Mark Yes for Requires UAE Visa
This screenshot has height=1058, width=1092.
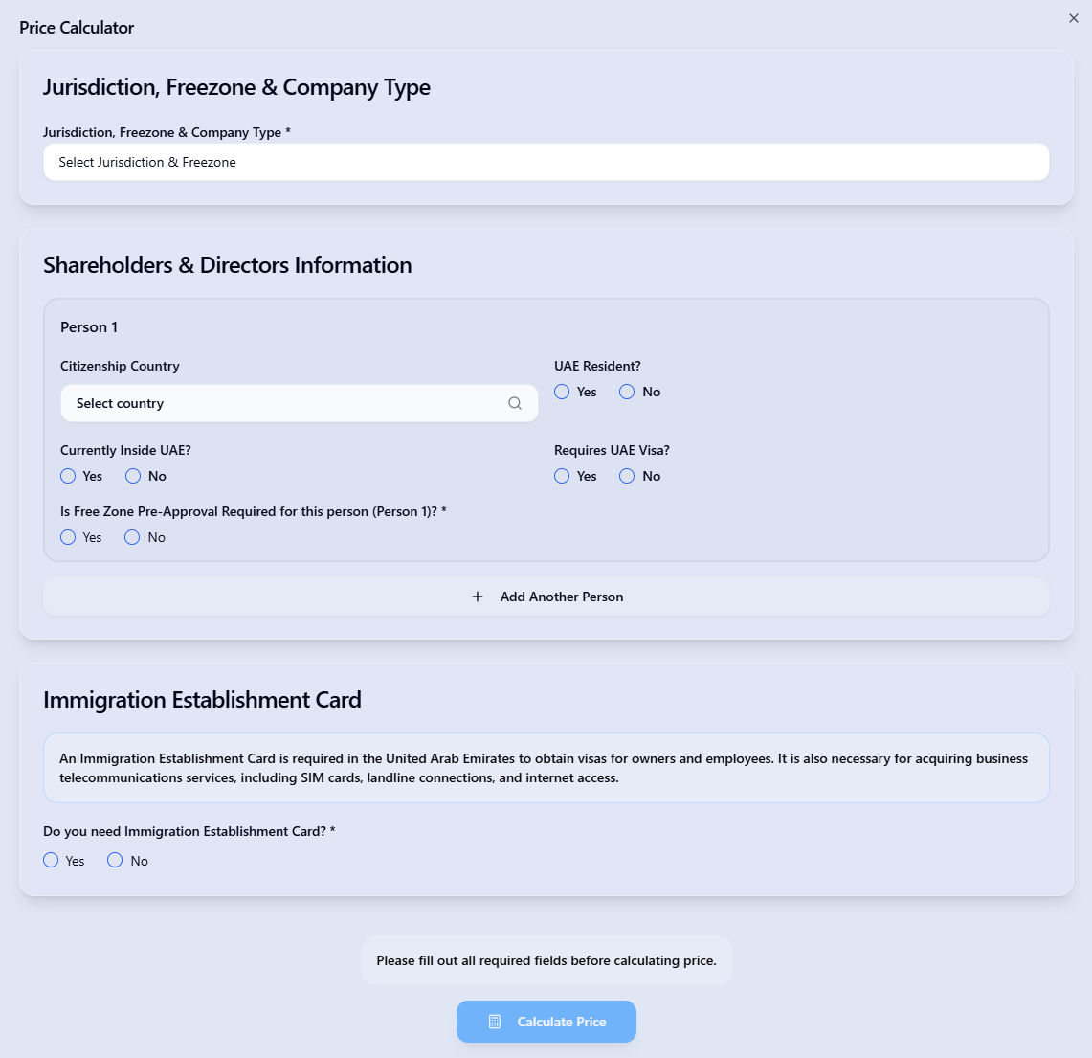562,476
